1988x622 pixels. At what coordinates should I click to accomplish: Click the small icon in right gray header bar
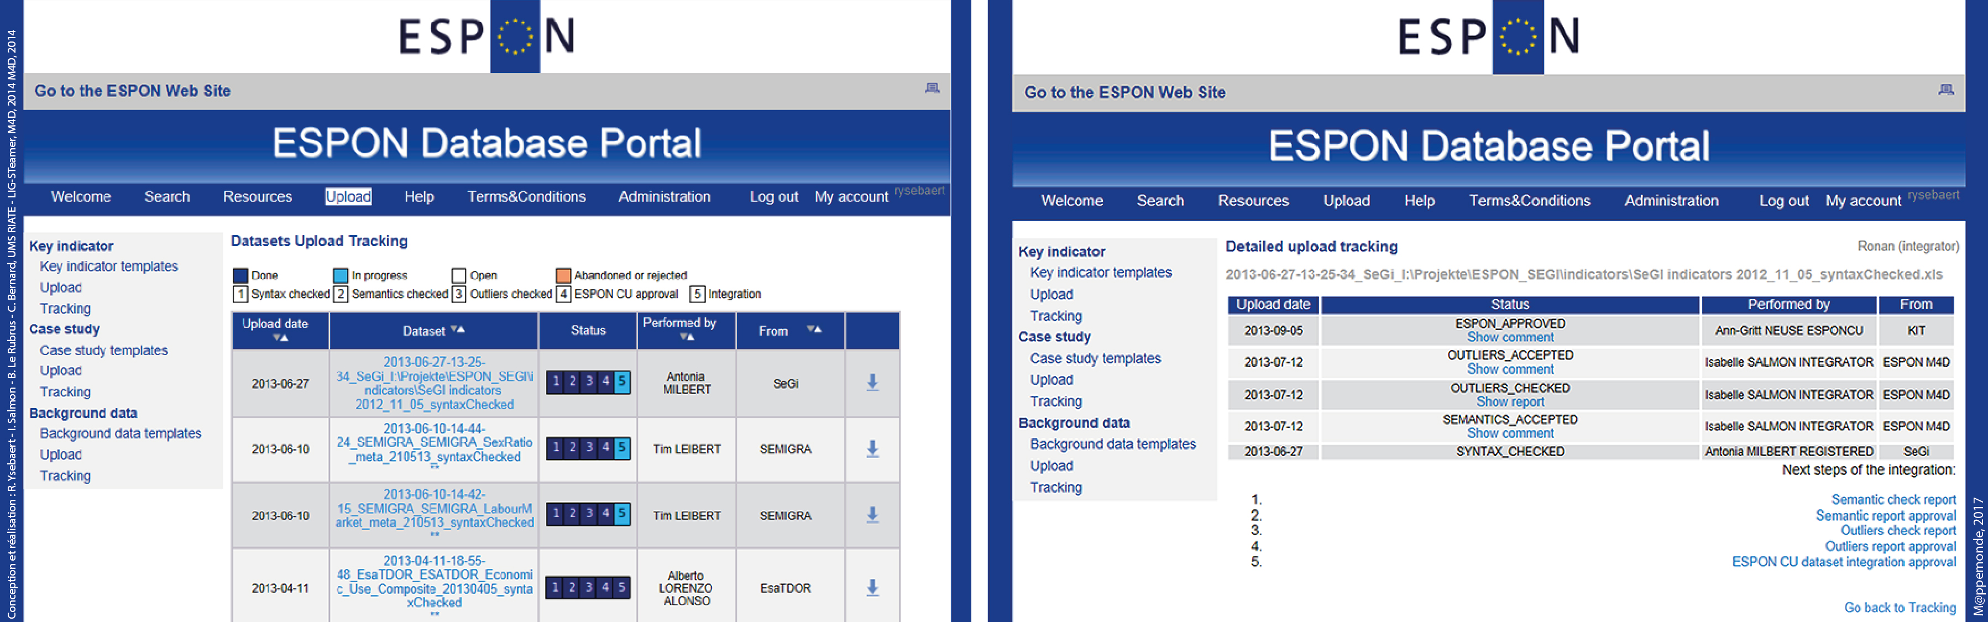[x=1945, y=90]
